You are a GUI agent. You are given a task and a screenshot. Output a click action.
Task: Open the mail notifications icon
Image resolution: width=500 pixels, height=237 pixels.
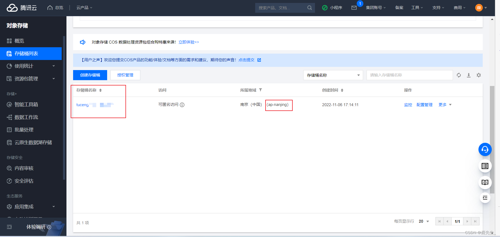click(354, 8)
